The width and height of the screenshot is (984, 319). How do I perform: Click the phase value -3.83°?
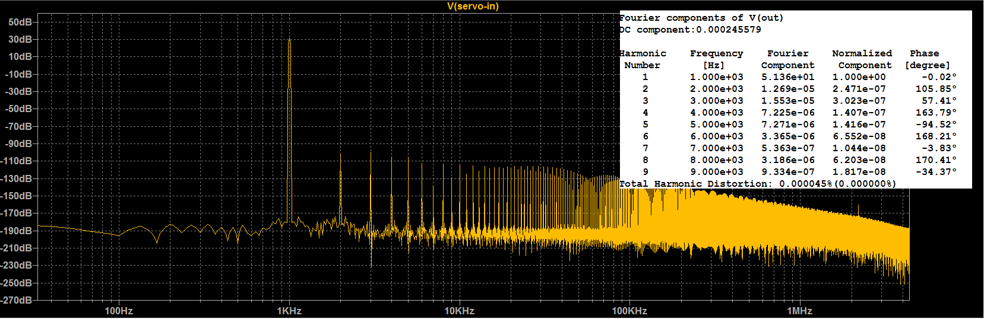pos(939,148)
